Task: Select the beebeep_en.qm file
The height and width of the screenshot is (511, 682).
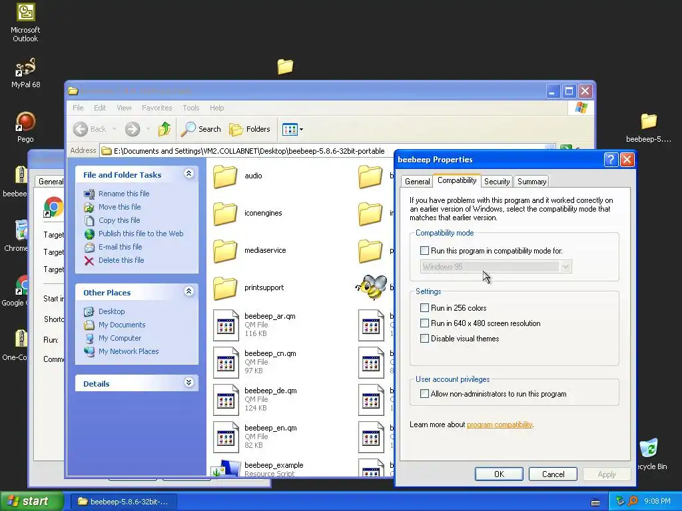Action: pyautogui.click(x=255, y=436)
